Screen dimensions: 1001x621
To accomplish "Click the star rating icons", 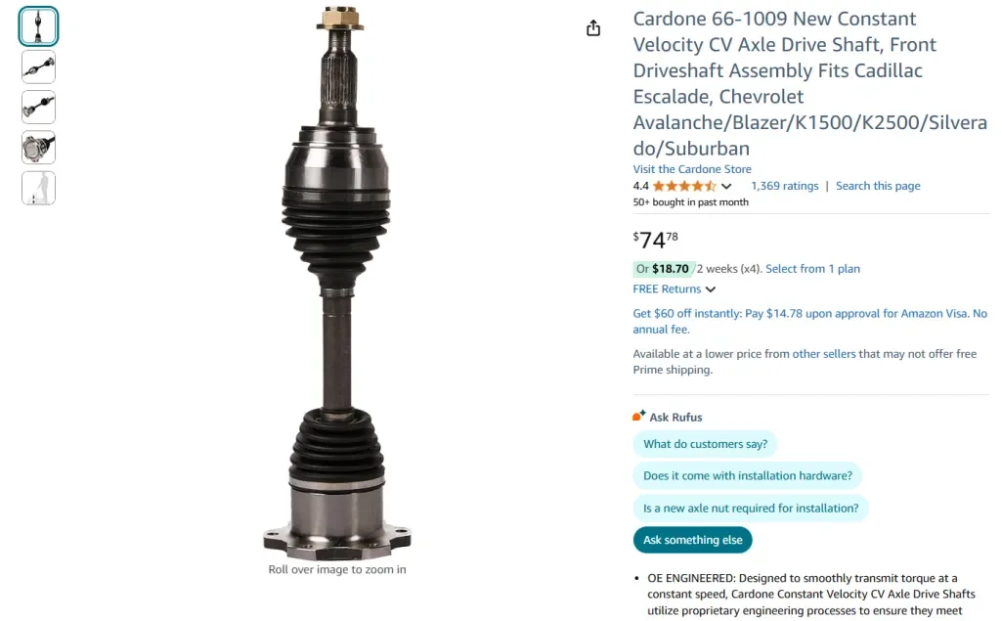I will 684,186.
